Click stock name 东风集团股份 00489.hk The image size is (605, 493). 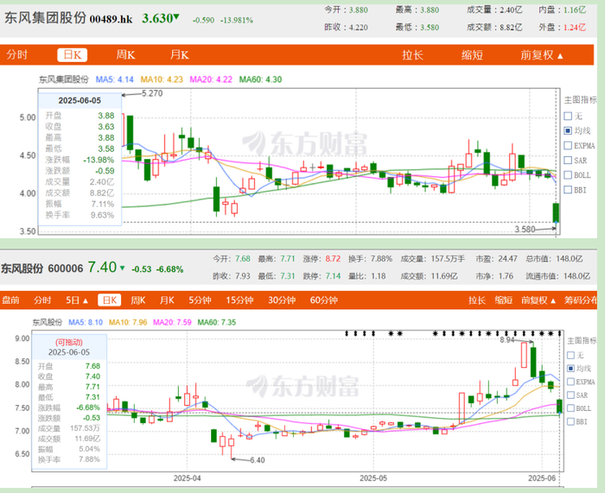(x=68, y=18)
